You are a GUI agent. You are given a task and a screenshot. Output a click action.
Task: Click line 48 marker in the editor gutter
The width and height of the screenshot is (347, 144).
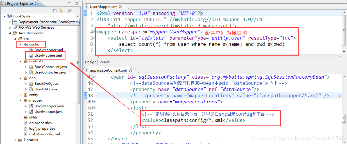86,95
